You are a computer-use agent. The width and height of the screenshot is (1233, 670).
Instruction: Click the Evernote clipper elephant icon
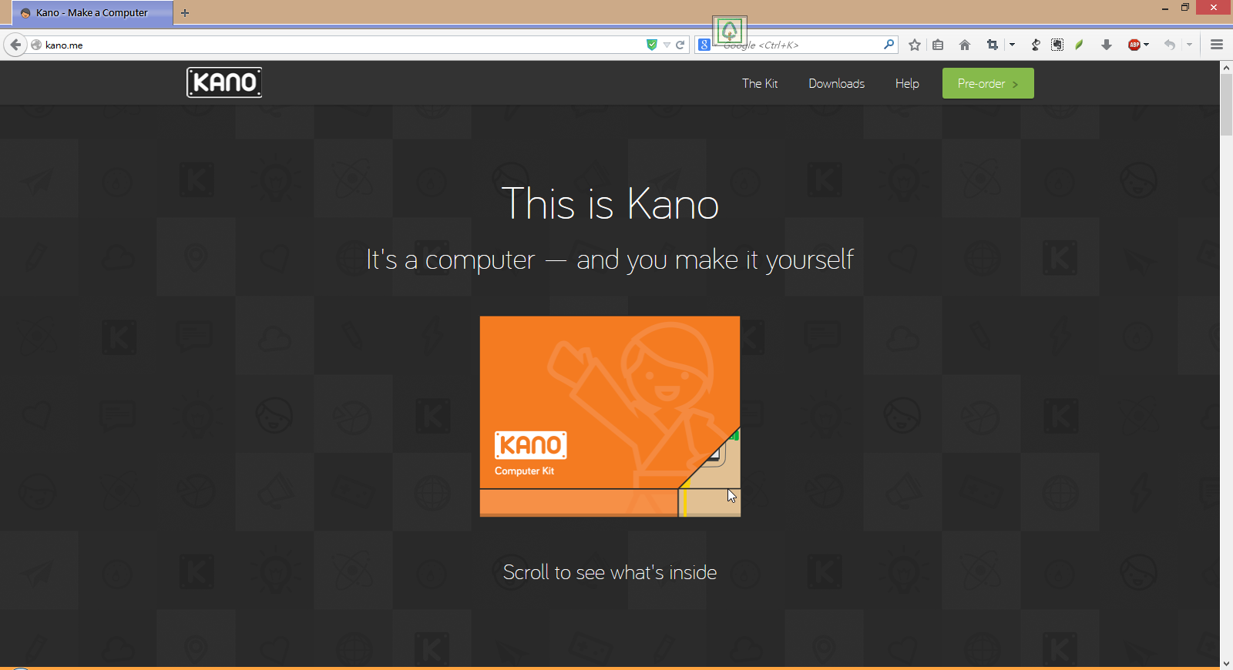click(x=1057, y=45)
